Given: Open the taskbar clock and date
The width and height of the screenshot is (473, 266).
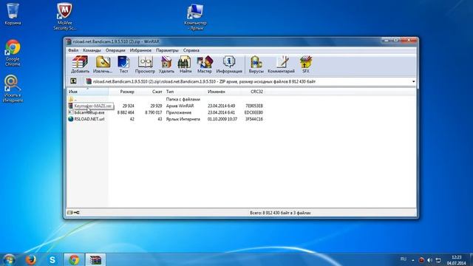Looking at the screenshot, I should click(x=457, y=260).
